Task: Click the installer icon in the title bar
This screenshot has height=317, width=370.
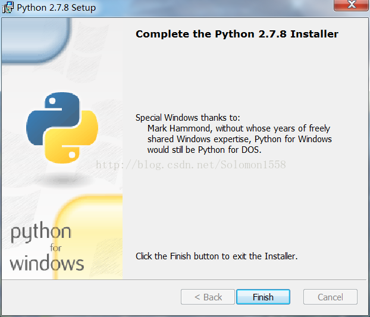Action: pyautogui.click(x=8, y=7)
